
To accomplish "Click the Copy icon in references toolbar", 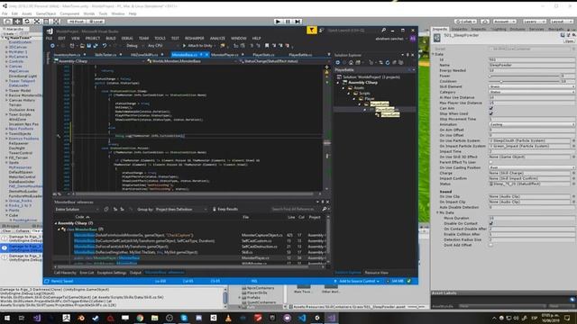I will [106, 209].
